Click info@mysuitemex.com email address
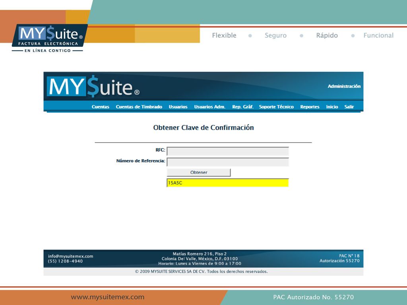The image size is (407, 305). tap(71, 256)
